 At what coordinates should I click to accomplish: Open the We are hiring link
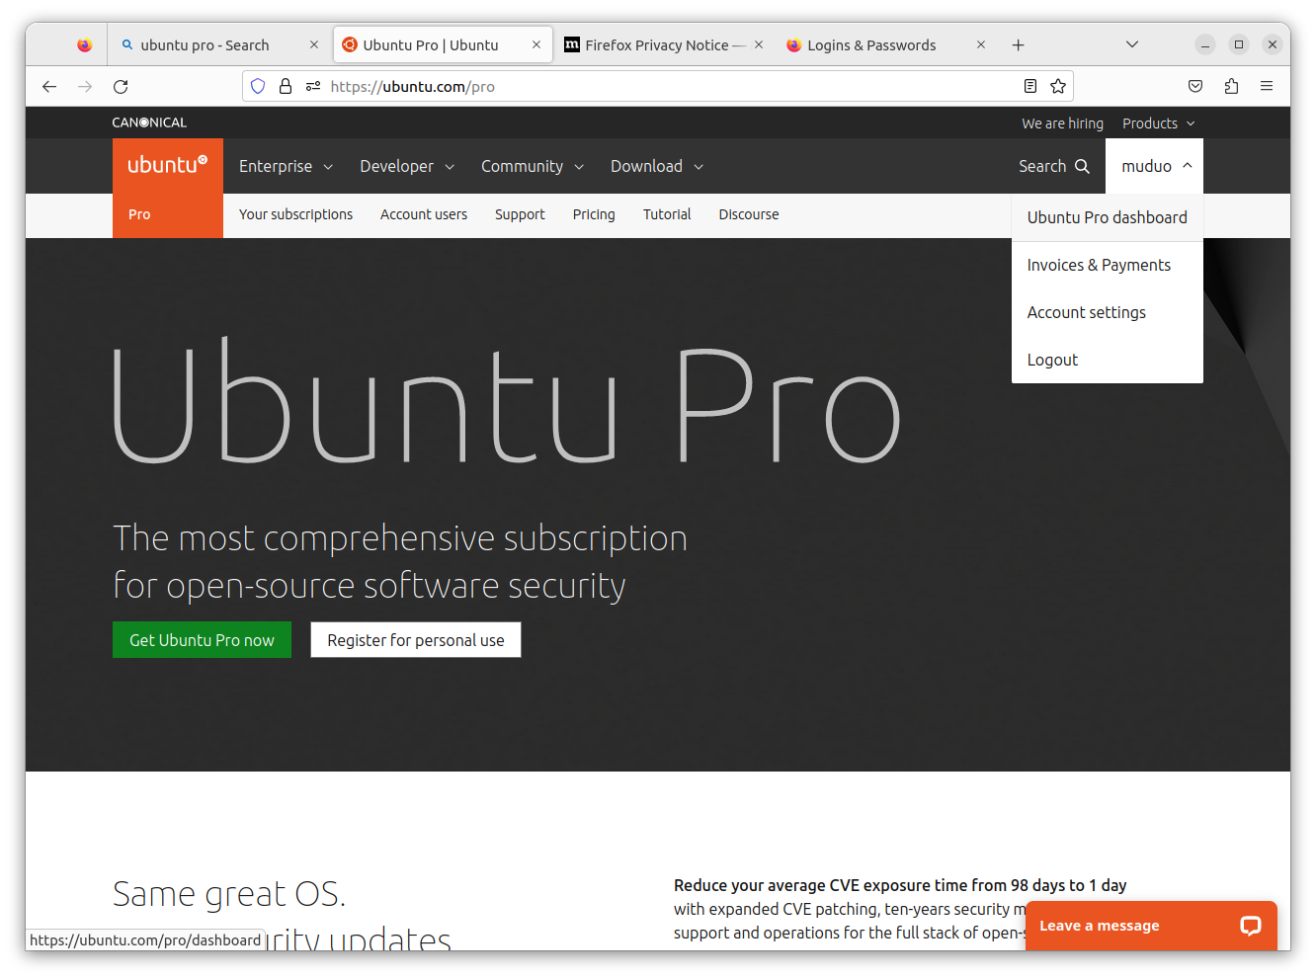click(1062, 122)
